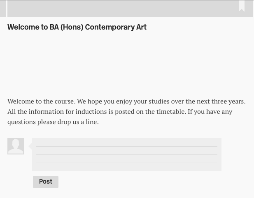Click the bookmark ribbon icon

pyautogui.click(x=242, y=6)
